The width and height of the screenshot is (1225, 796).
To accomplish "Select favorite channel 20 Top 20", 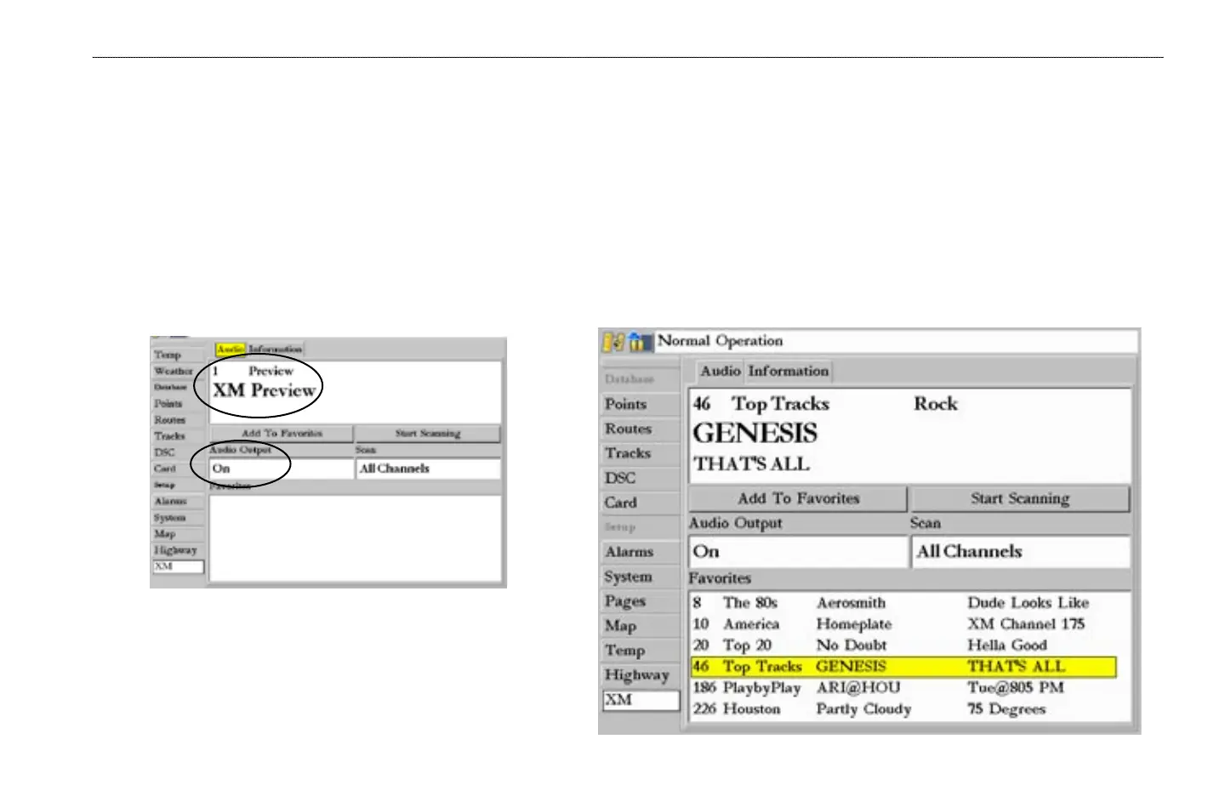I will click(903, 645).
